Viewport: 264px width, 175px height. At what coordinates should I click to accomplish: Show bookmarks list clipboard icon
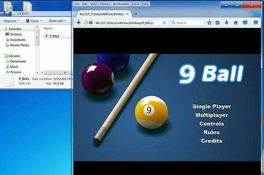[217, 22]
